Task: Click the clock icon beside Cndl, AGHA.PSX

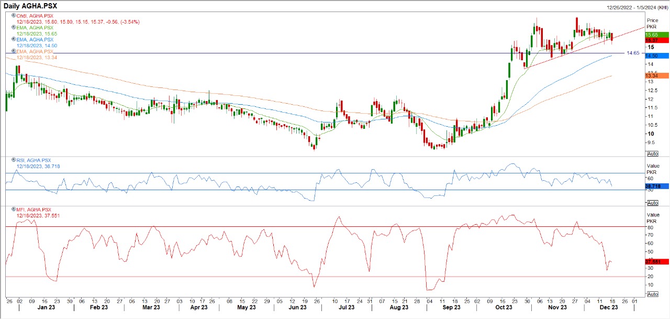Action: 14,16
